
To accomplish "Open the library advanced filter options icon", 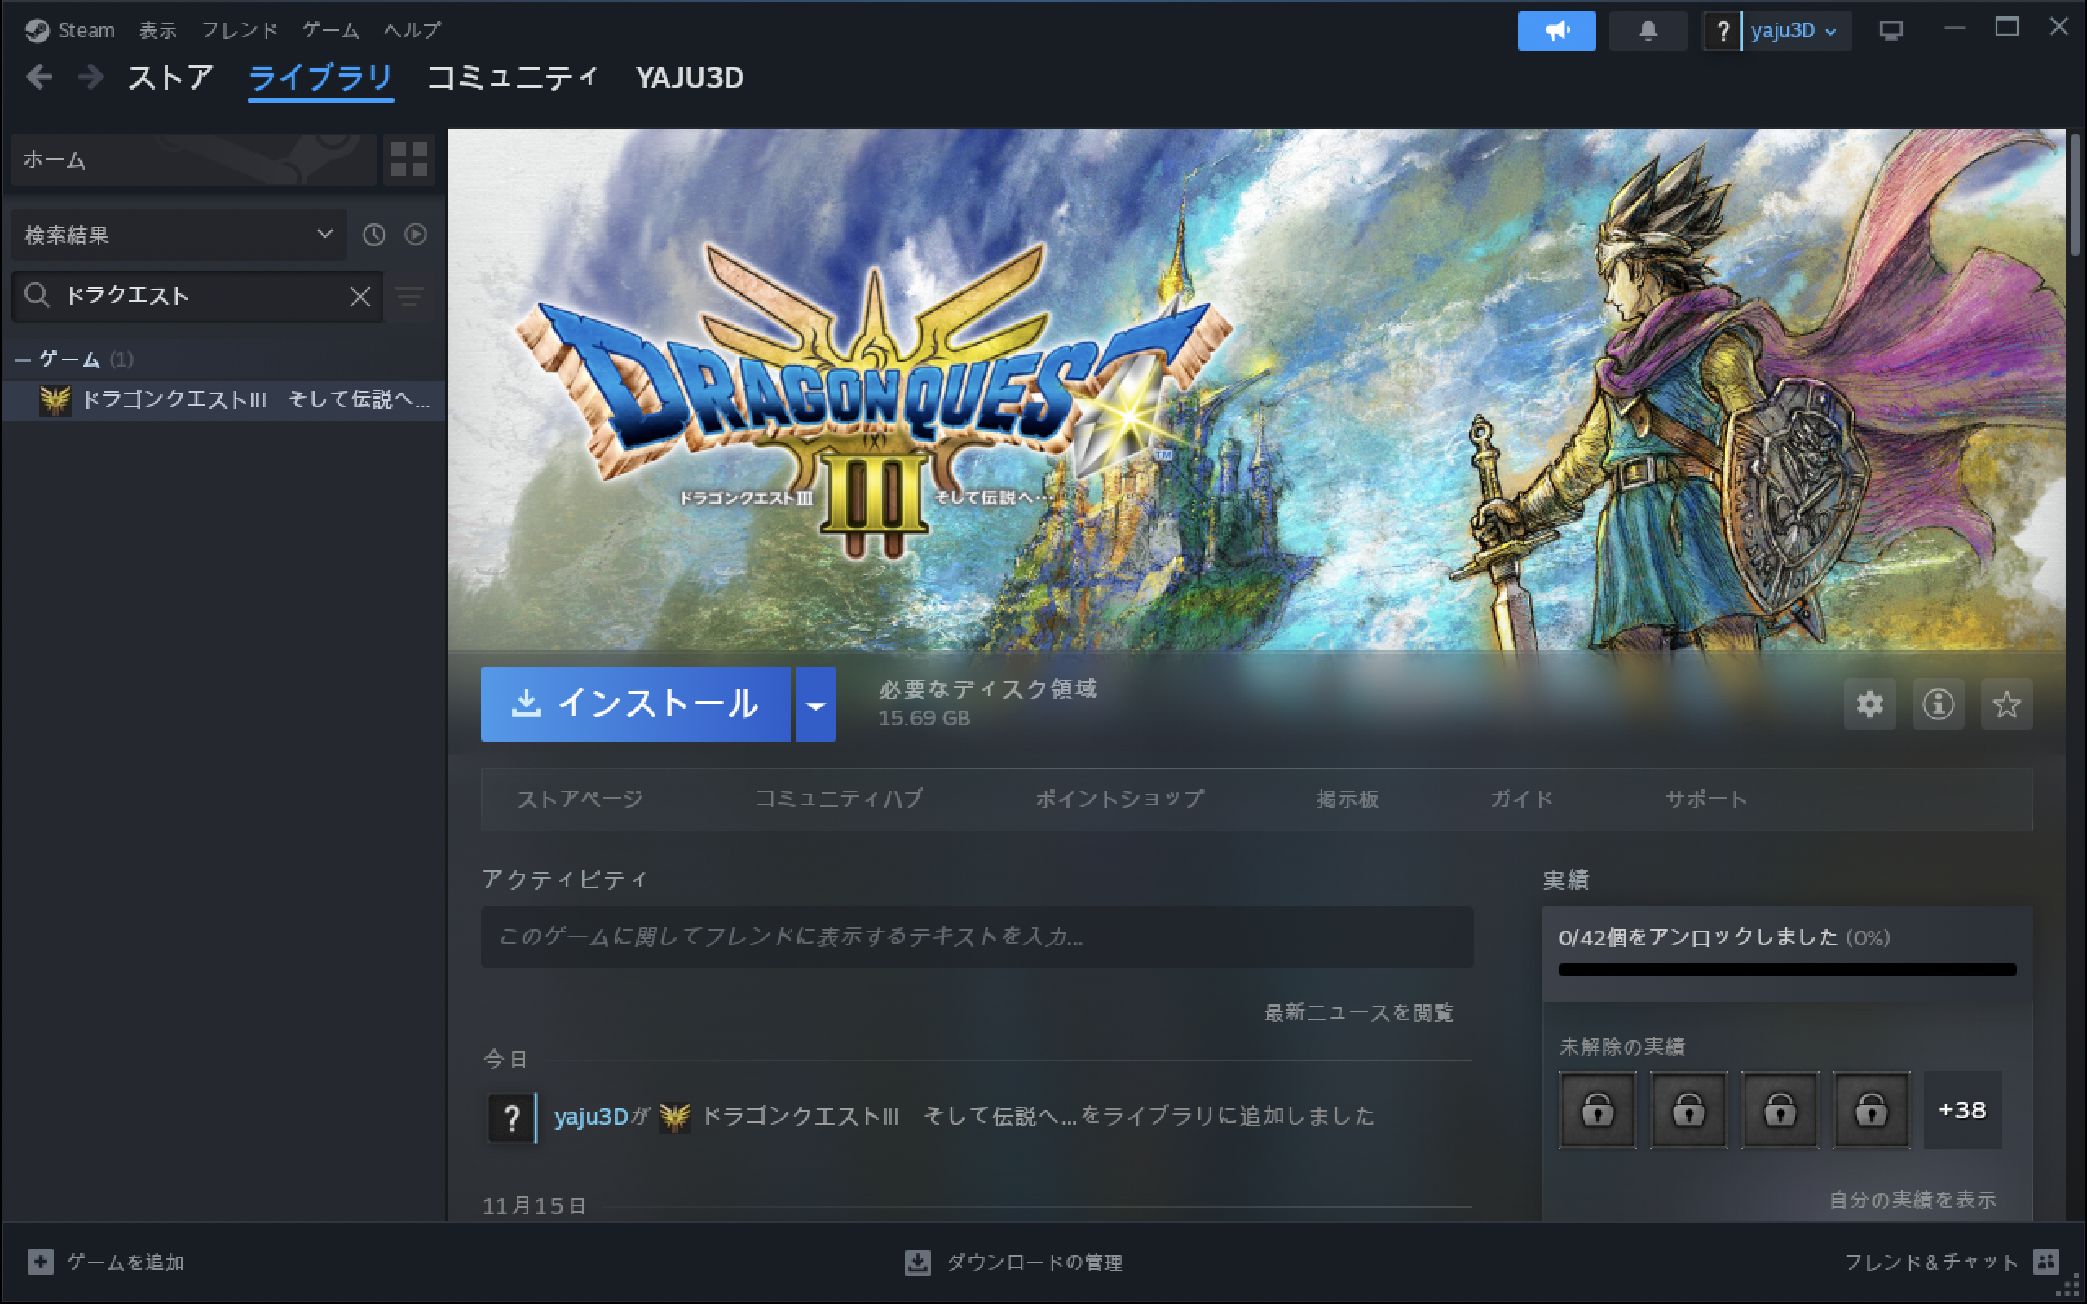I will click(409, 297).
